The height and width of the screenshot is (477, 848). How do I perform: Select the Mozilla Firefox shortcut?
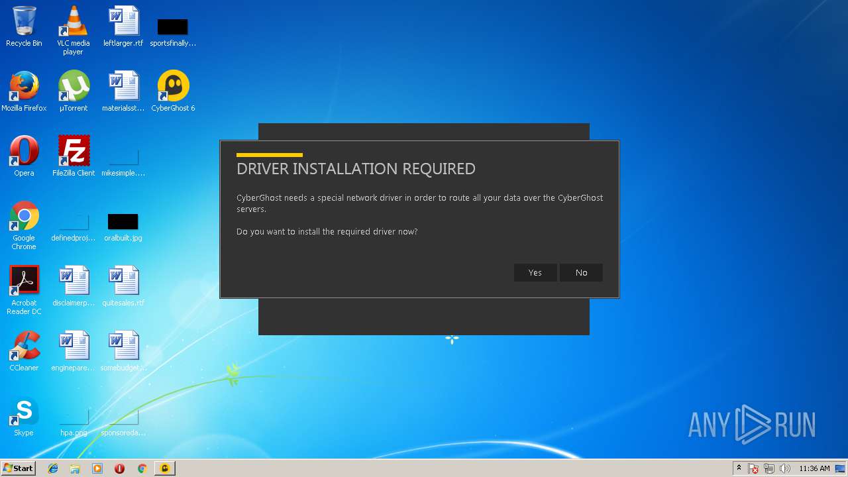click(24, 91)
